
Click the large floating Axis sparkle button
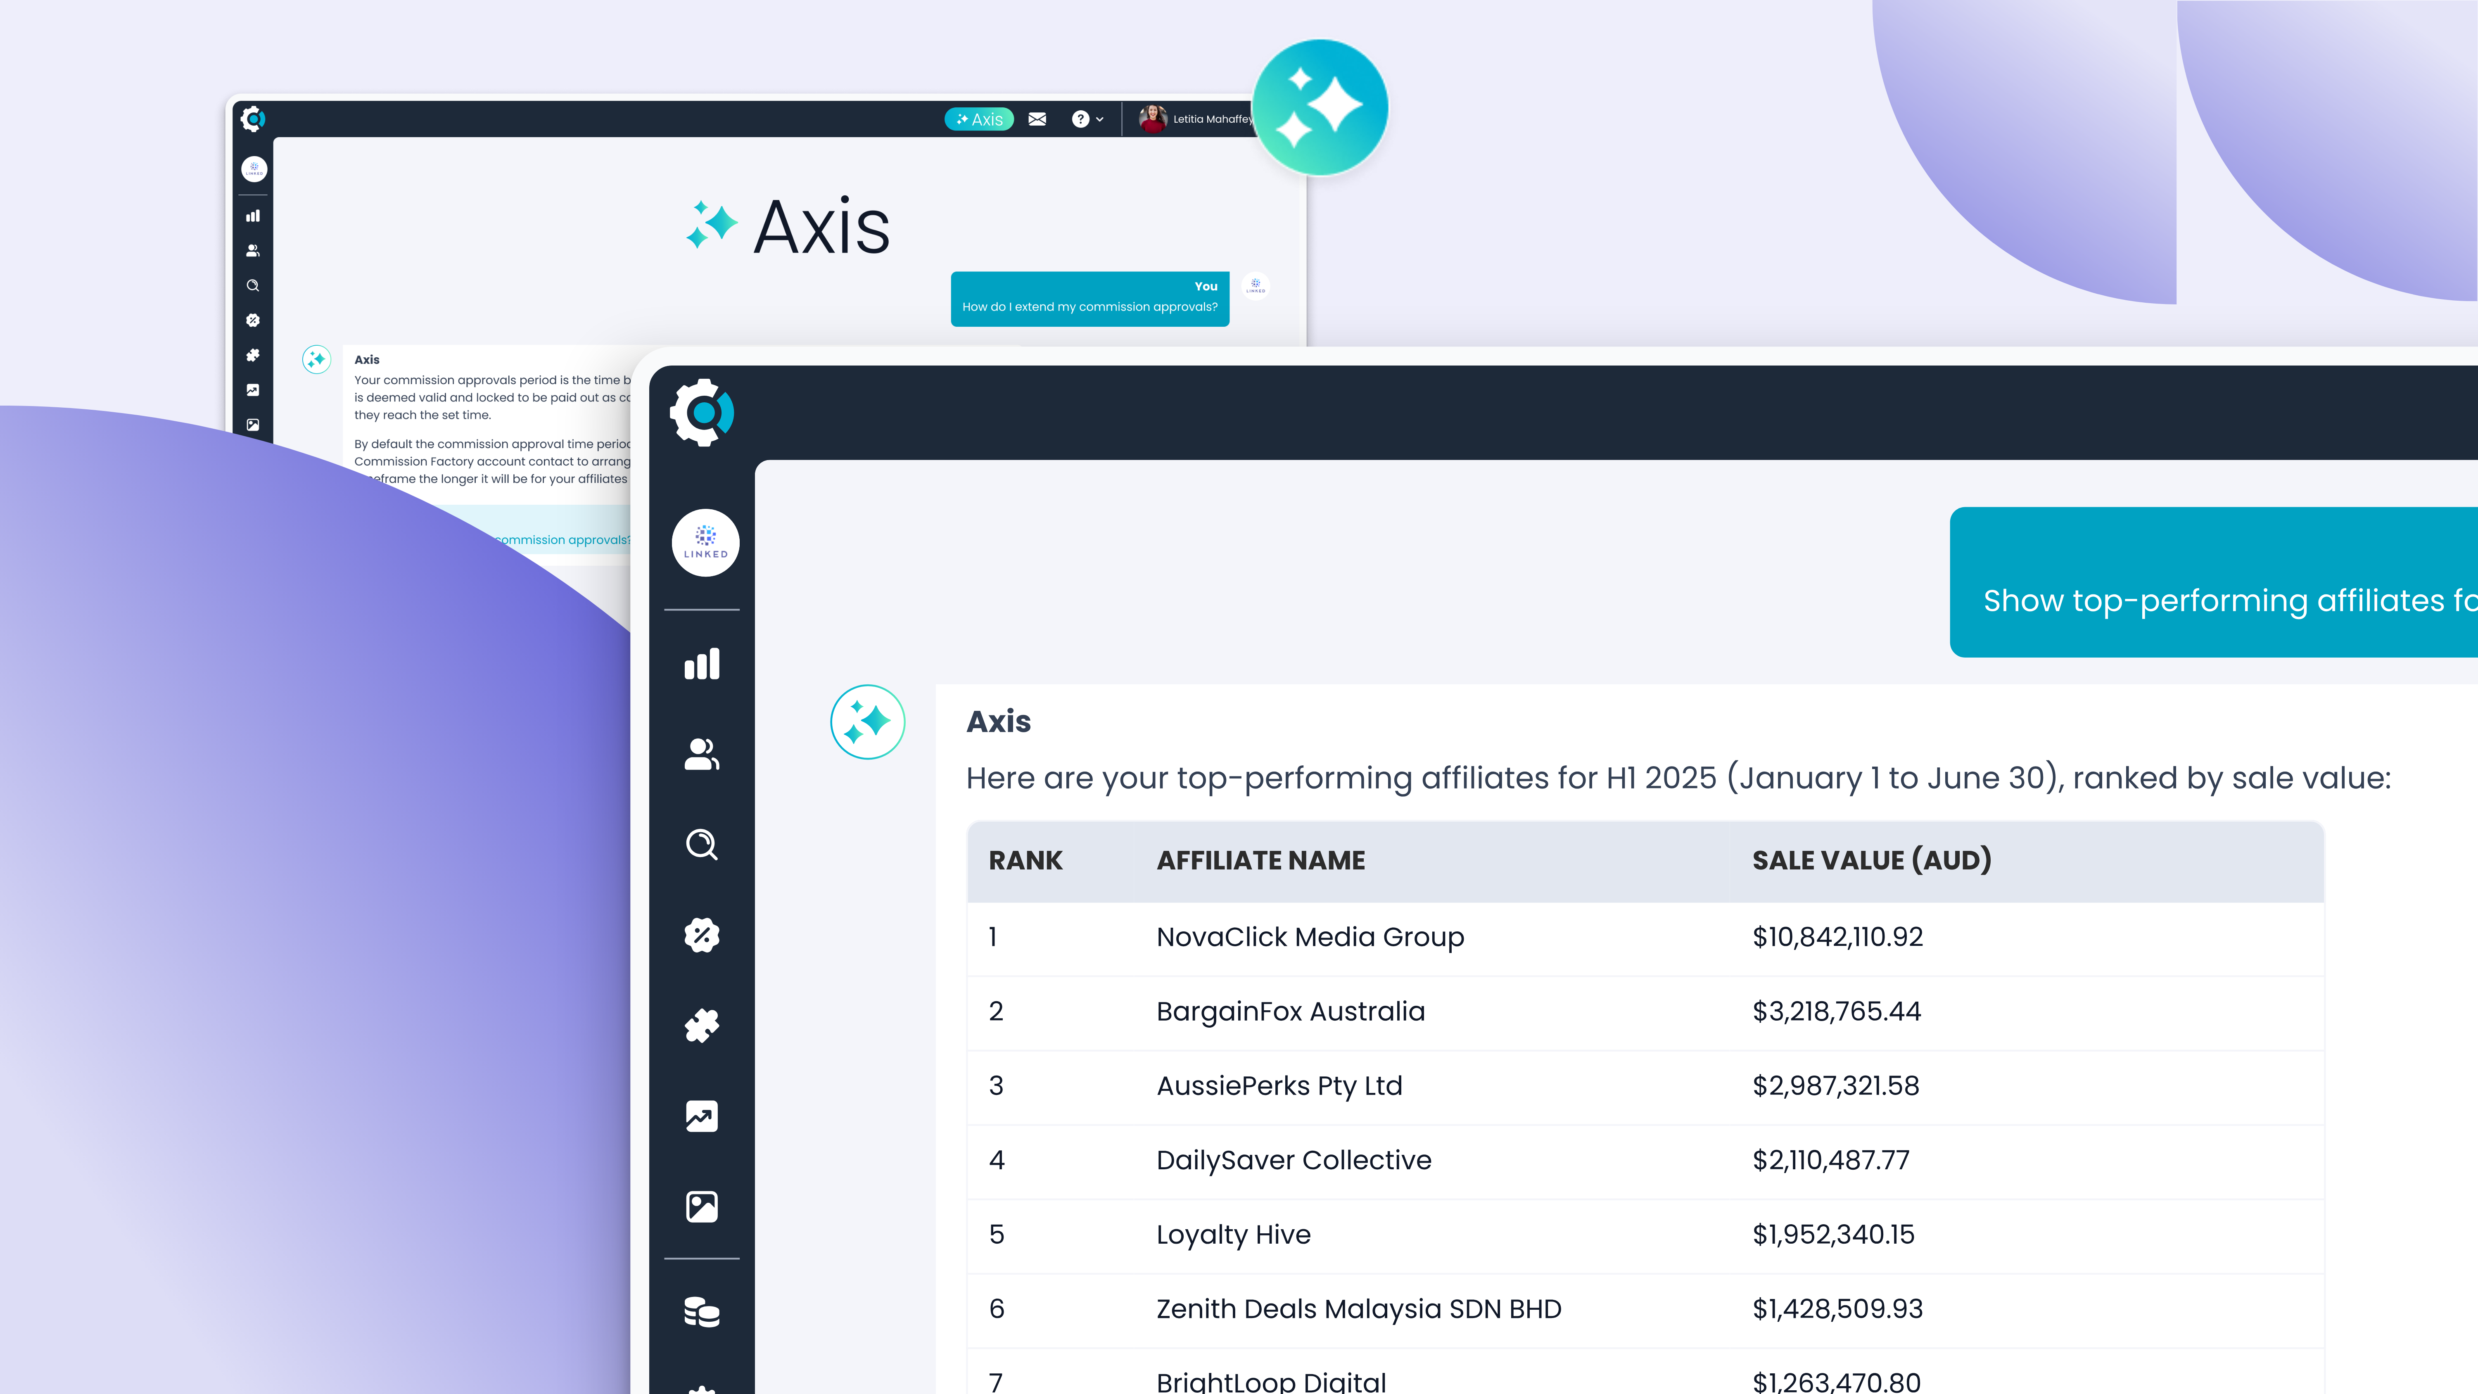pos(1321,107)
